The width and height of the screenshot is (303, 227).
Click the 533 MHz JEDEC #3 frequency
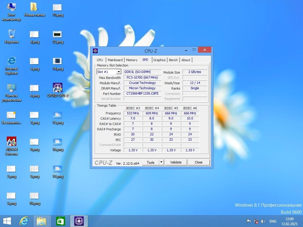133,113
